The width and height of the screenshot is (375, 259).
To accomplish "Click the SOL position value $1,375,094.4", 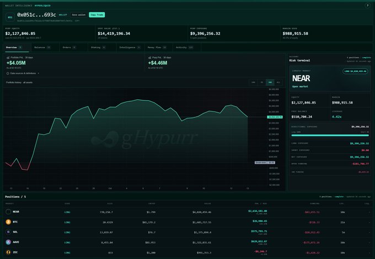I will [202, 233].
